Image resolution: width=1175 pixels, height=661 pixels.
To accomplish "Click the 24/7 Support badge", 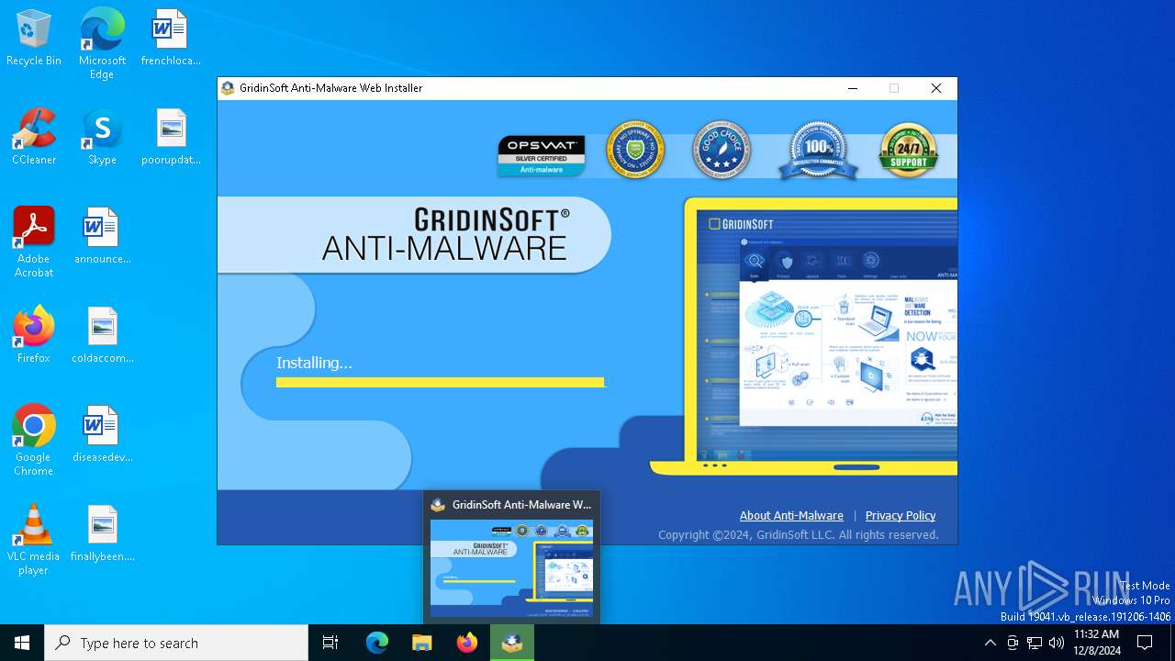I will tap(908, 150).
